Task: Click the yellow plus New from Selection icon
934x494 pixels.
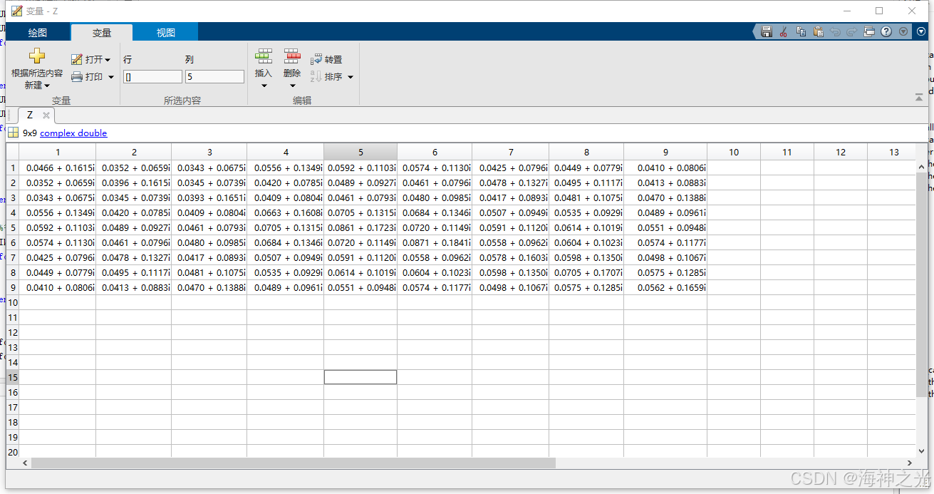Action: (x=37, y=56)
